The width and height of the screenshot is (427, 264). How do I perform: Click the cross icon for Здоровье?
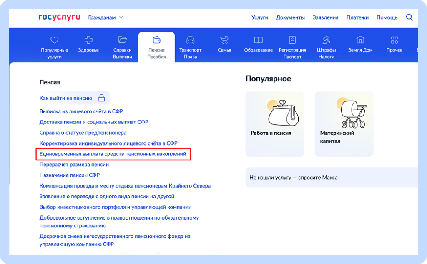pyautogui.click(x=88, y=40)
